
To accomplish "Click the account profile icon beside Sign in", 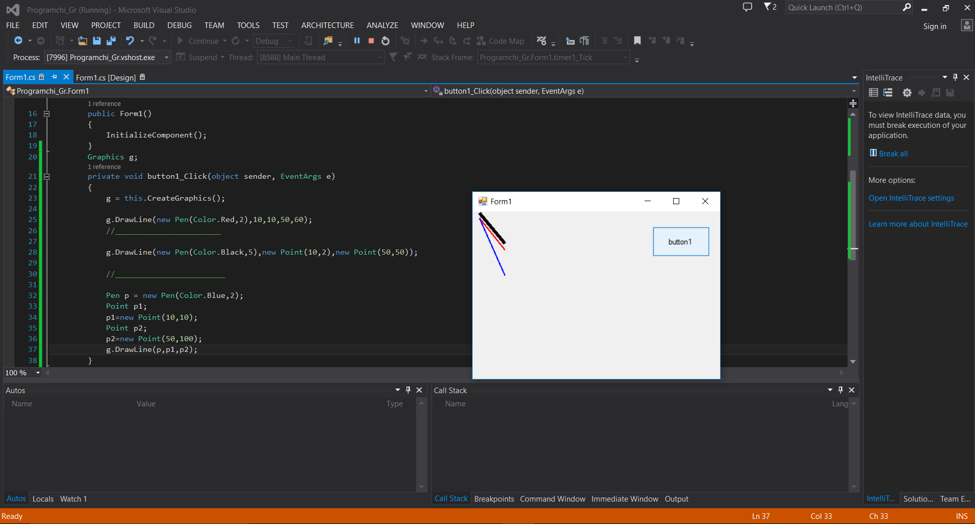I will tap(966, 25).
